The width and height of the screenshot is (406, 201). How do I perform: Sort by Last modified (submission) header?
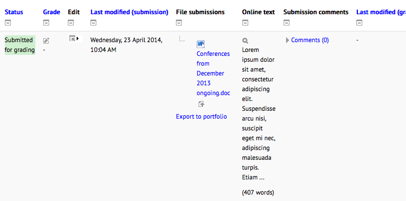tap(129, 12)
